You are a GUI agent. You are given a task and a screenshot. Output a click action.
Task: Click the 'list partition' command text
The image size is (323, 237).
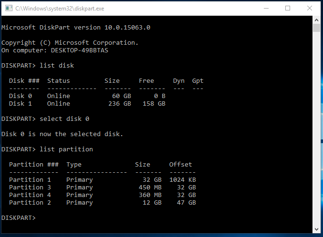coord(66,149)
